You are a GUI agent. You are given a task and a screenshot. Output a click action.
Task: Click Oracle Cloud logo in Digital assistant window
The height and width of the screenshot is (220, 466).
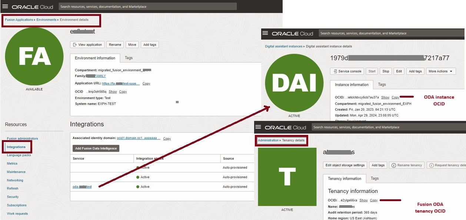[293, 33]
